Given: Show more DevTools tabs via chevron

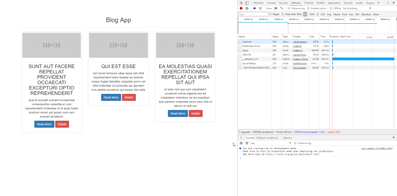Looking at the screenshot, I should click(x=378, y=3).
